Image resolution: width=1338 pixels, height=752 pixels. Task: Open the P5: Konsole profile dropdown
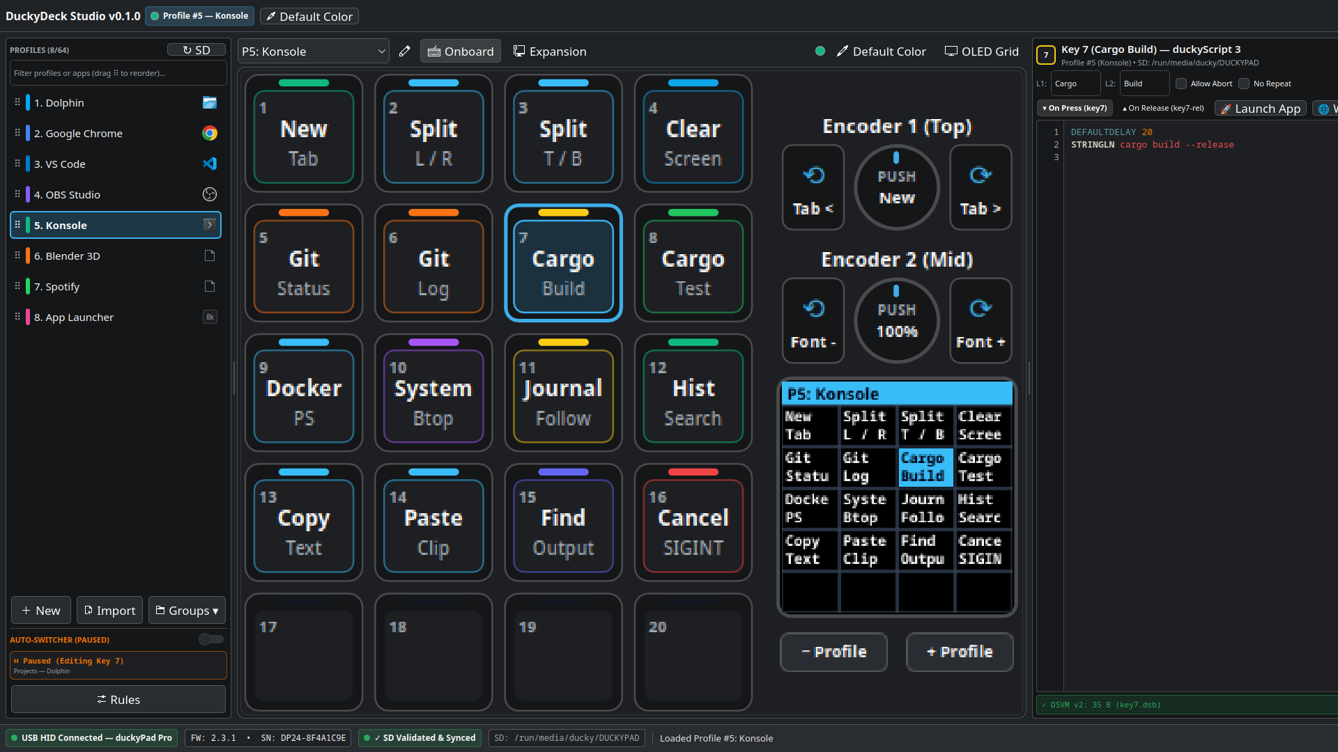tap(313, 52)
